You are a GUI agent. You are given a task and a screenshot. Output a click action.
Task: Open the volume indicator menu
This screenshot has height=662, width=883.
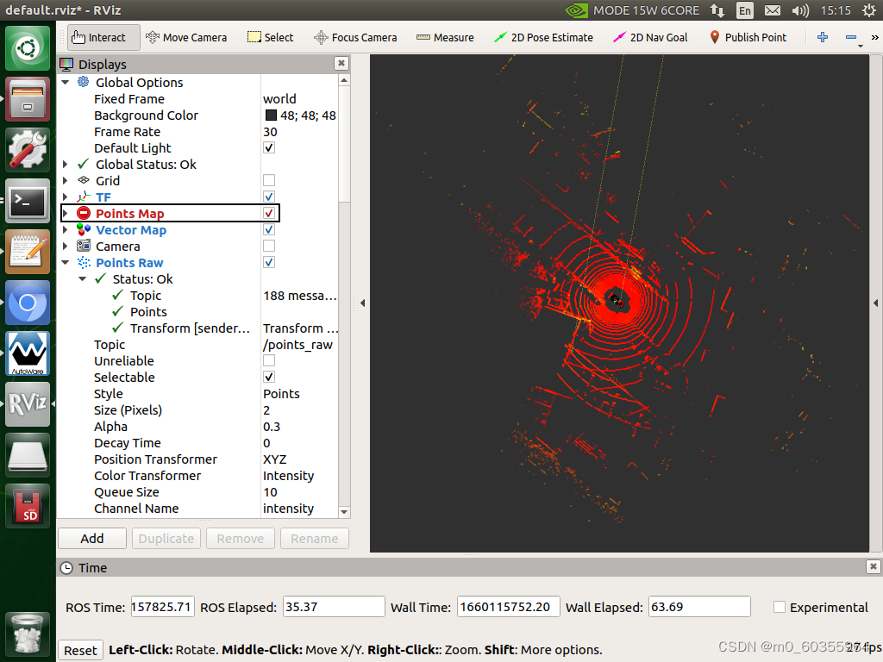[799, 10]
